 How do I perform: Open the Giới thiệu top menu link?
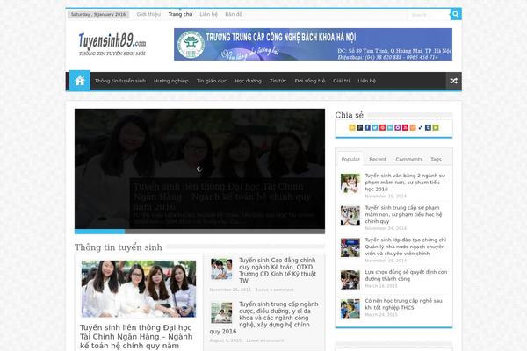[x=148, y=14]
